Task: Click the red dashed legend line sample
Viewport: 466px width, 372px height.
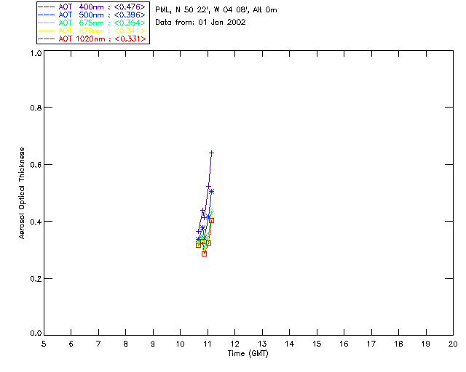Action: coord(47,39)
